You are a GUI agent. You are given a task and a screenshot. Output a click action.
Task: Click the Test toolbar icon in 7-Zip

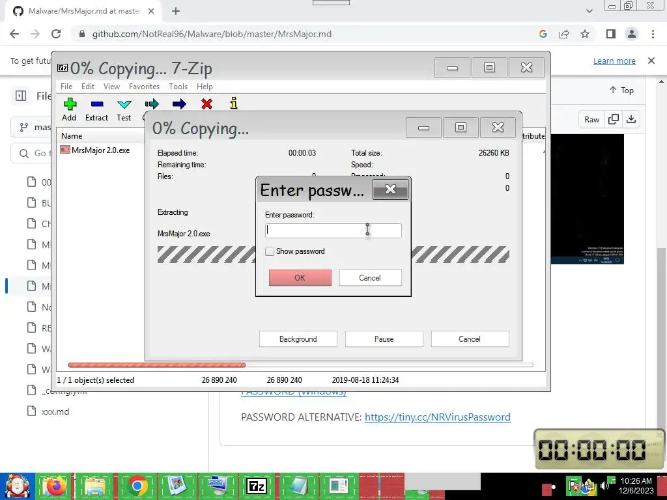tap(124, 109)
